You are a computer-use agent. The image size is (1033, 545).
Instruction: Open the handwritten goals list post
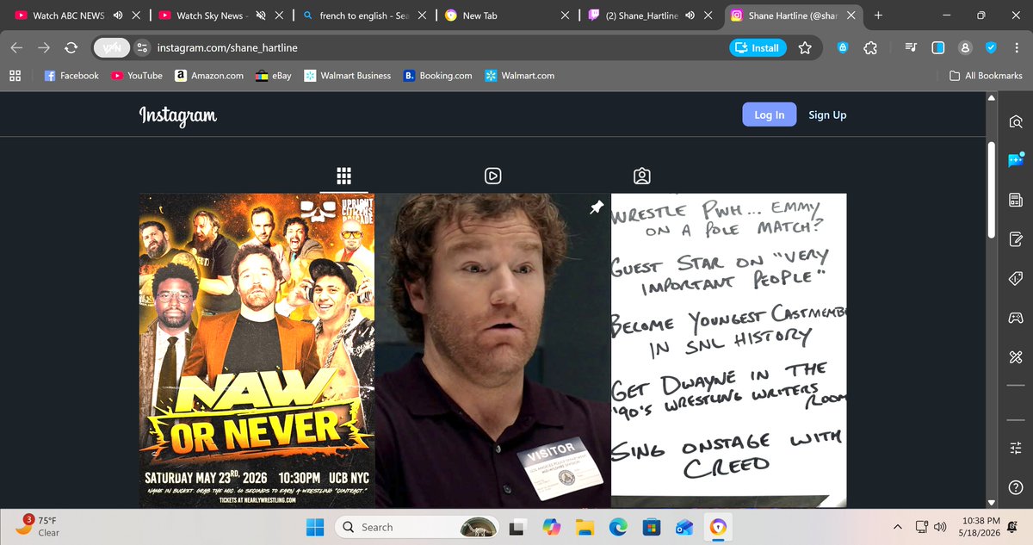(x=728, y=350)
